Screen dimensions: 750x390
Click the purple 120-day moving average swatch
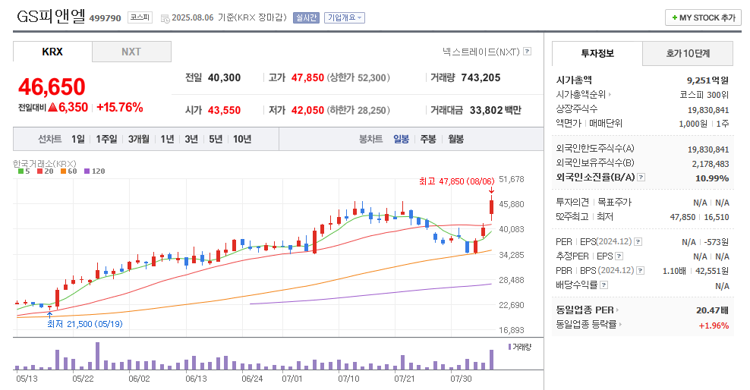(x=87, y=171)
